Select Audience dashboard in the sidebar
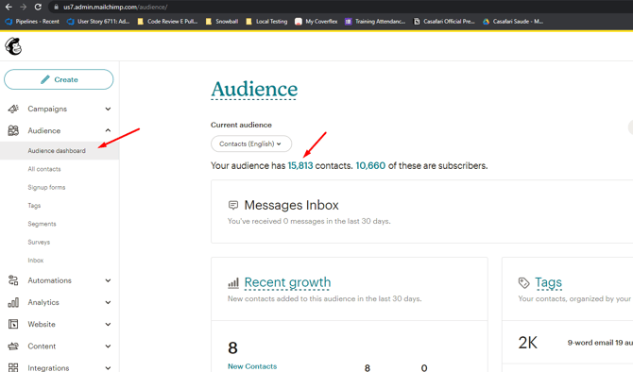 pyautogui.click(x=57, y=150)
